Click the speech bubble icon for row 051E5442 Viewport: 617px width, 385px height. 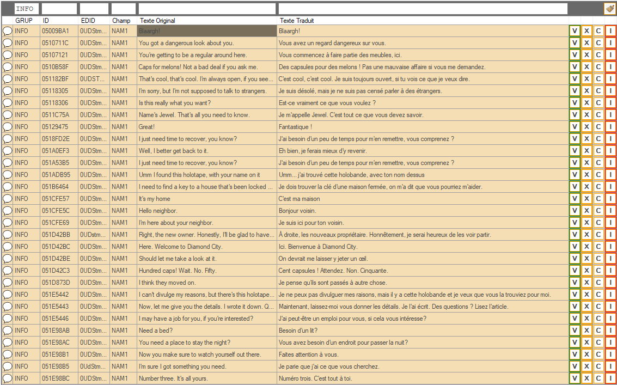point(8,295)
